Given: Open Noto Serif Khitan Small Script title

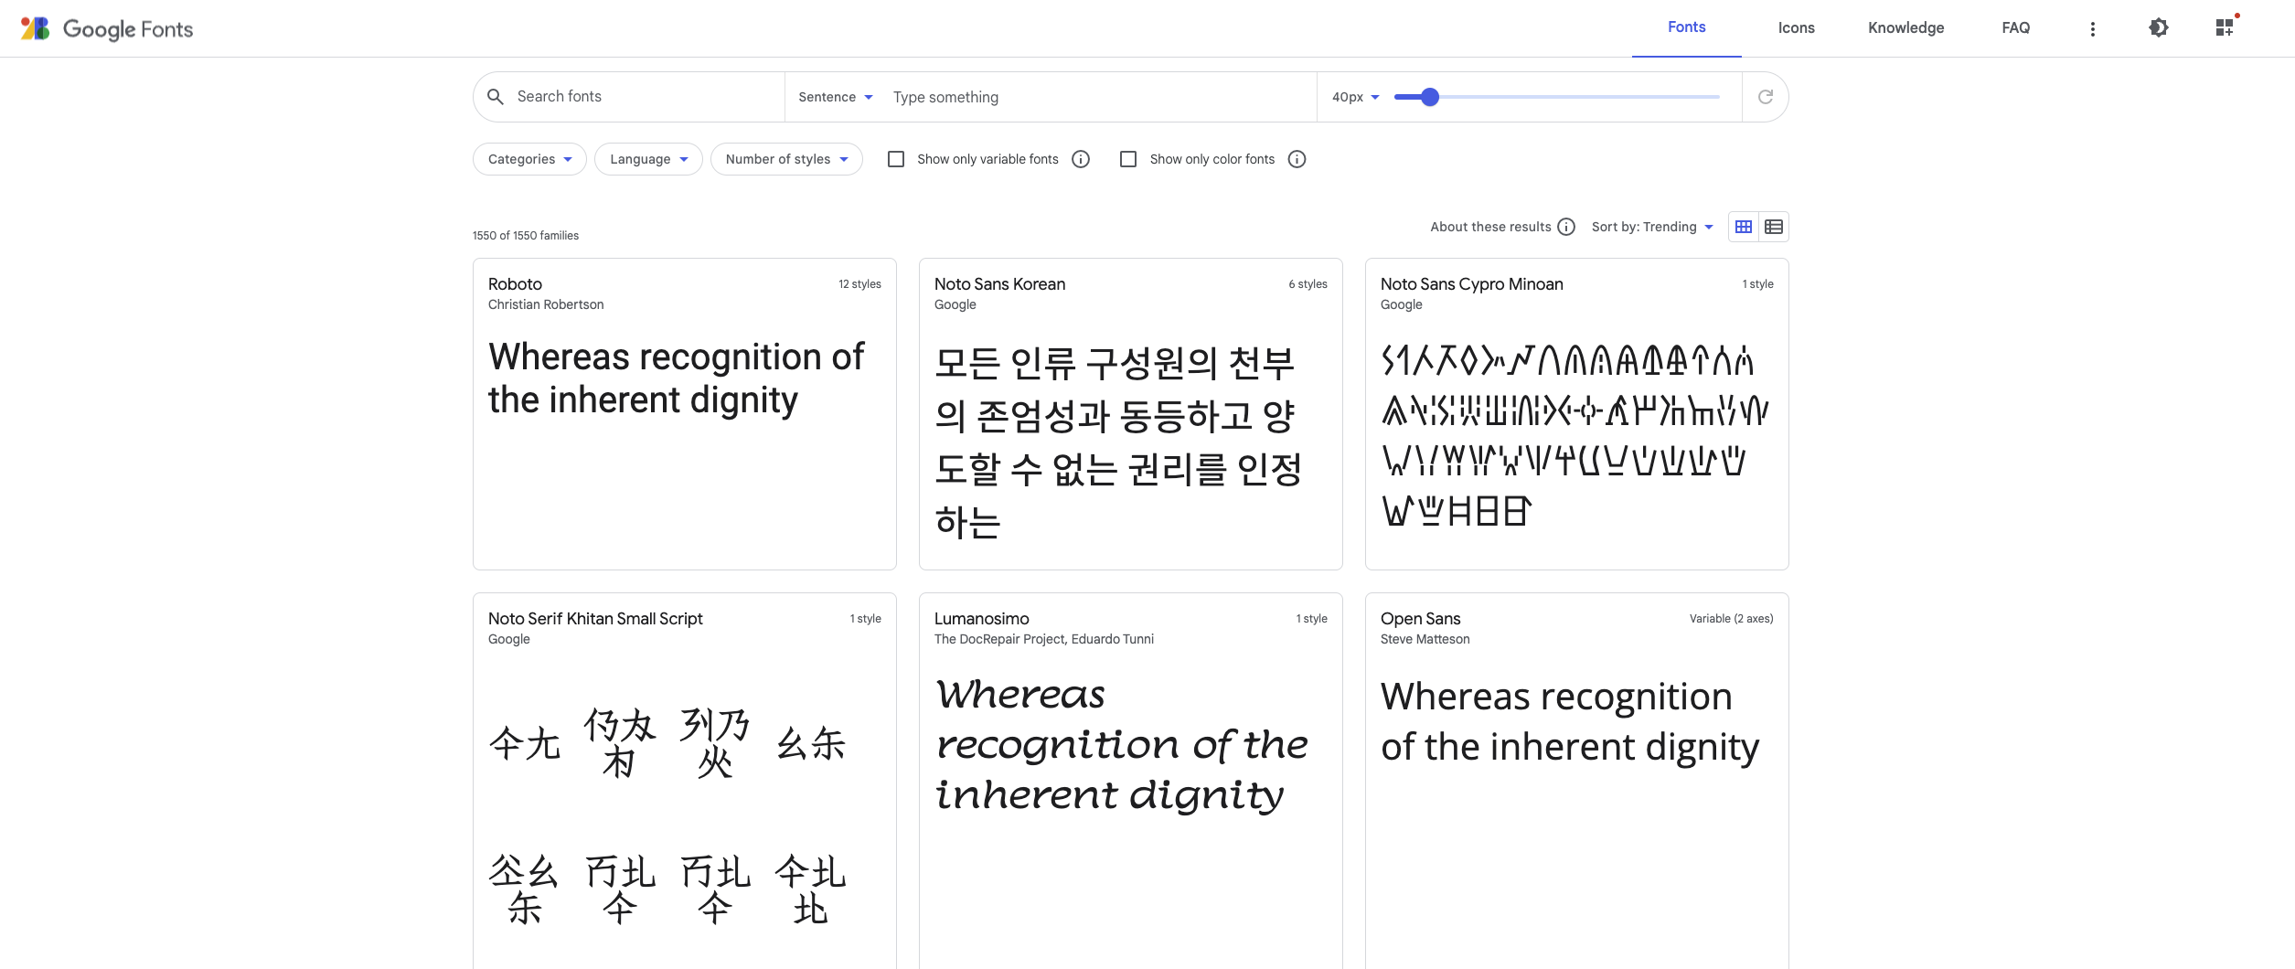Looking at the screenshot, I should click(x=595, y=619).
